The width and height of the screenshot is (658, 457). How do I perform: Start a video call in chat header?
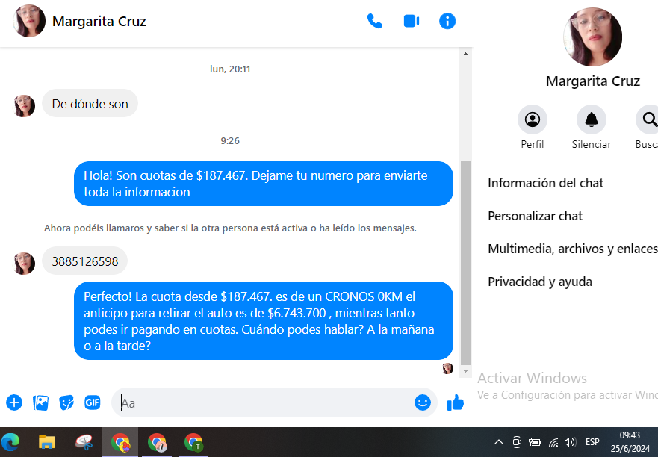pyautogui.click(x=411, y=21)
